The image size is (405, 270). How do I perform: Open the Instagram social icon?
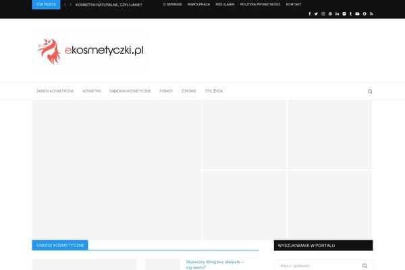(323, 13)
